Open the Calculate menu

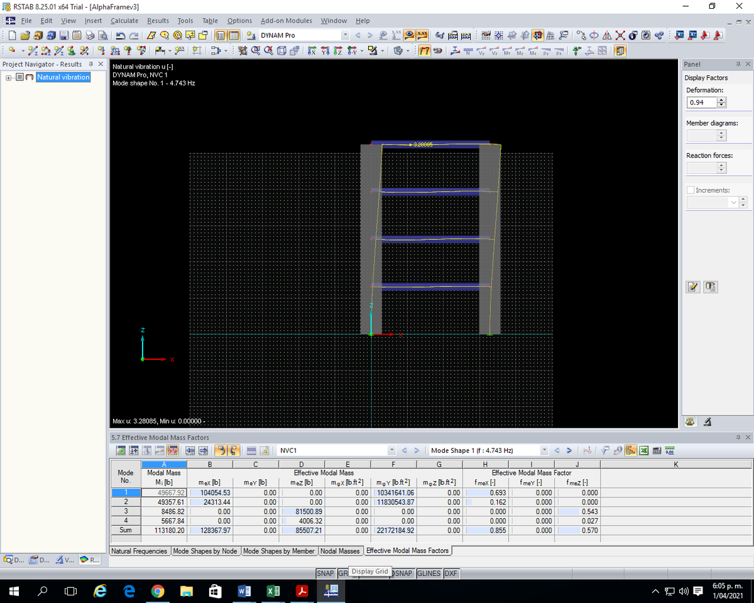pos(124,21)
